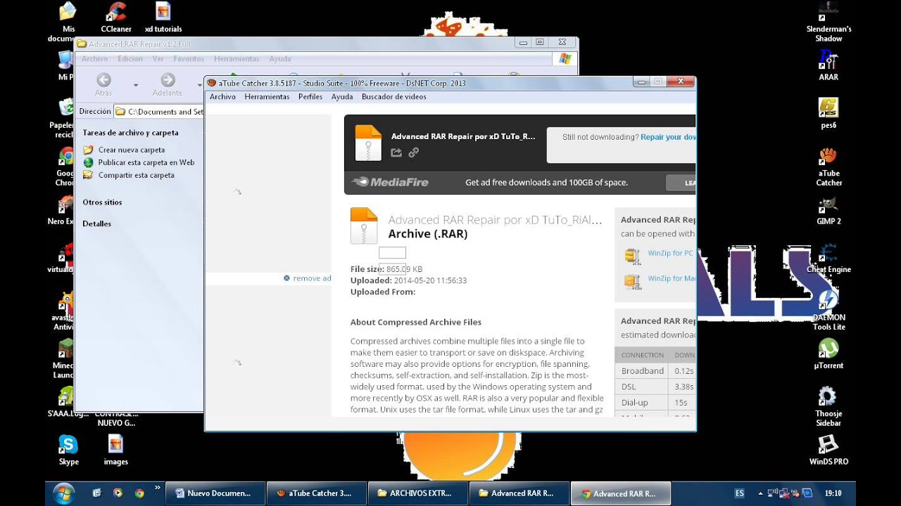Click Tareas de archivo y carpeta header
901x506 pixels.
[130, 133]
